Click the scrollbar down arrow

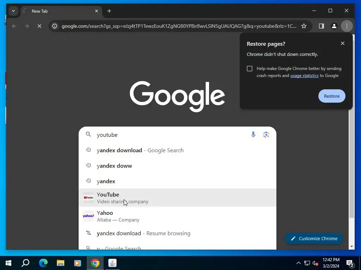[351, 246]
